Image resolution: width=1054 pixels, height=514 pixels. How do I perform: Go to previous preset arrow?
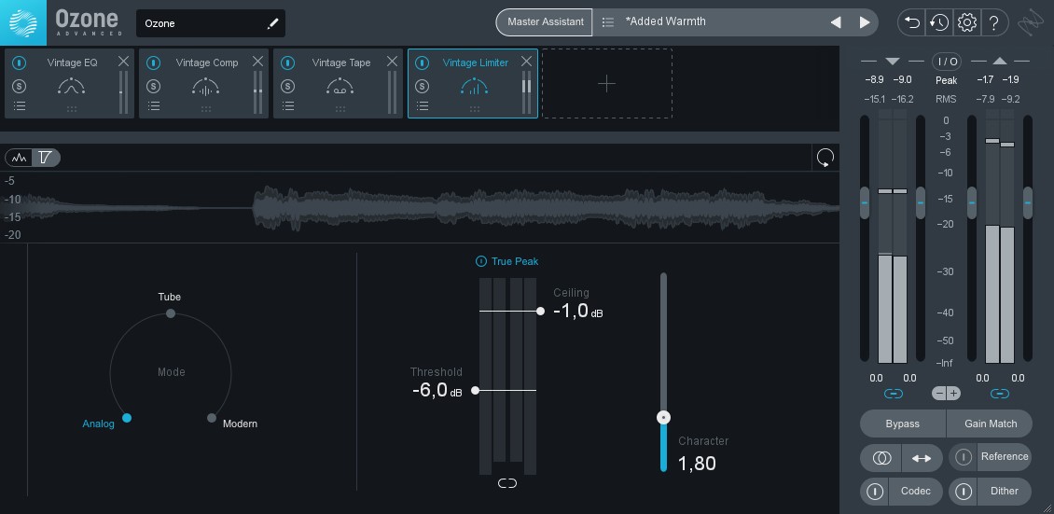836,22
